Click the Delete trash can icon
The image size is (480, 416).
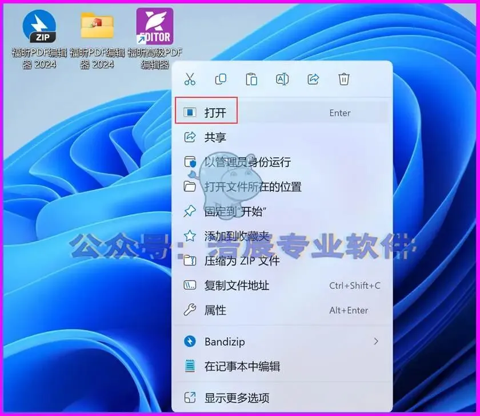point(344,79)
